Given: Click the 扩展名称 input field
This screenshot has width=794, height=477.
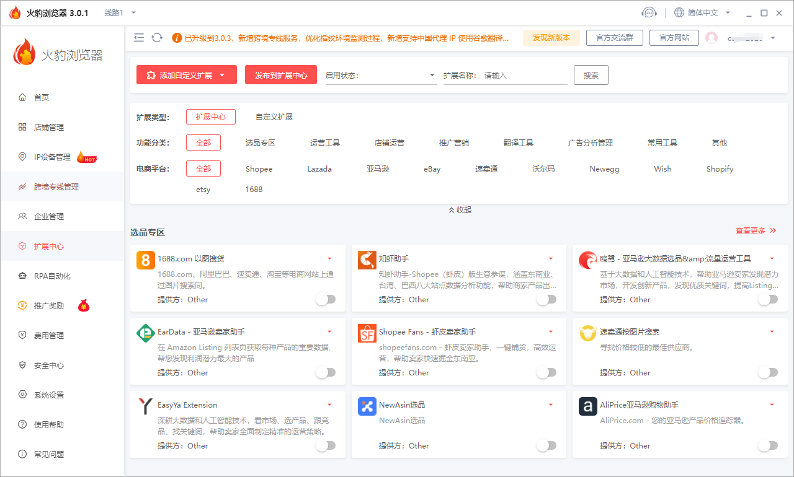Looking at the screenshot, I should click(x=525, y=75).
